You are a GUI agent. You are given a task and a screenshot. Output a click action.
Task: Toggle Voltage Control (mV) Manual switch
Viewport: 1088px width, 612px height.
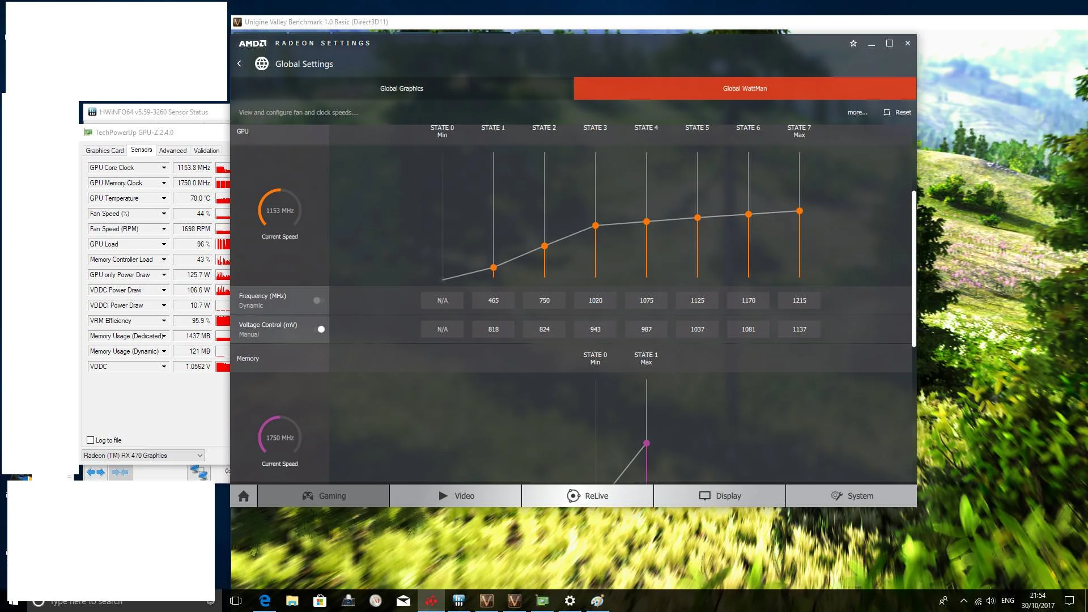pos(318,329)
